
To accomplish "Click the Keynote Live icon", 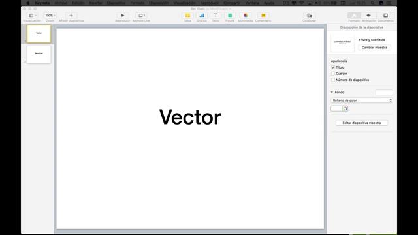I will pos(141,16).
